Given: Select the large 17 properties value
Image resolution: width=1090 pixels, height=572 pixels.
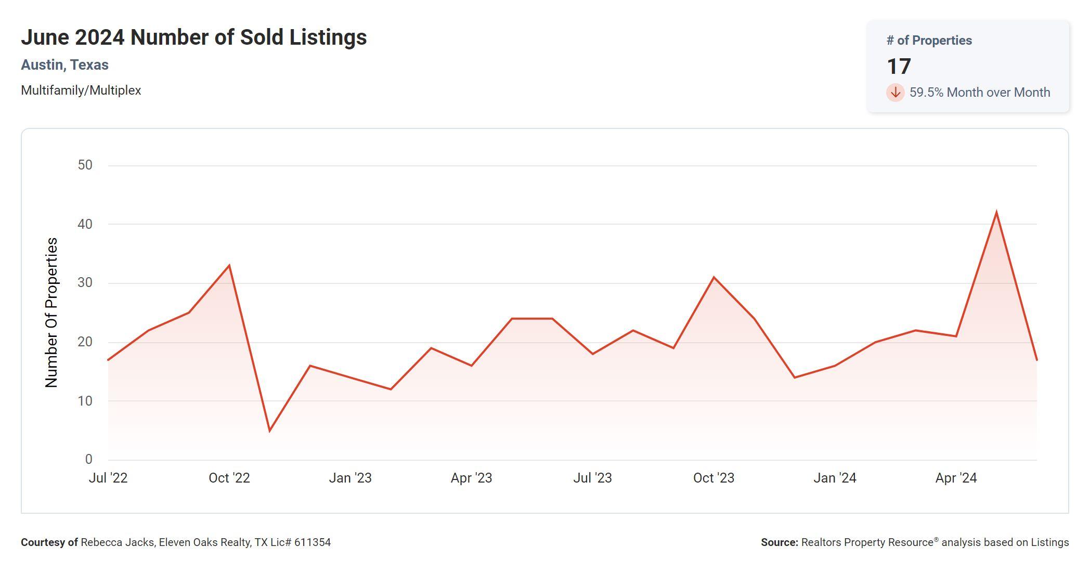Looking at the screenshot, I should [899, 67].
